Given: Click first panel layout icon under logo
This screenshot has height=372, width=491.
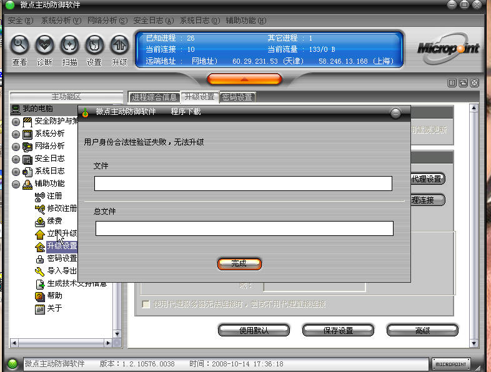Looking at the screenshot, I should [452, 83].
